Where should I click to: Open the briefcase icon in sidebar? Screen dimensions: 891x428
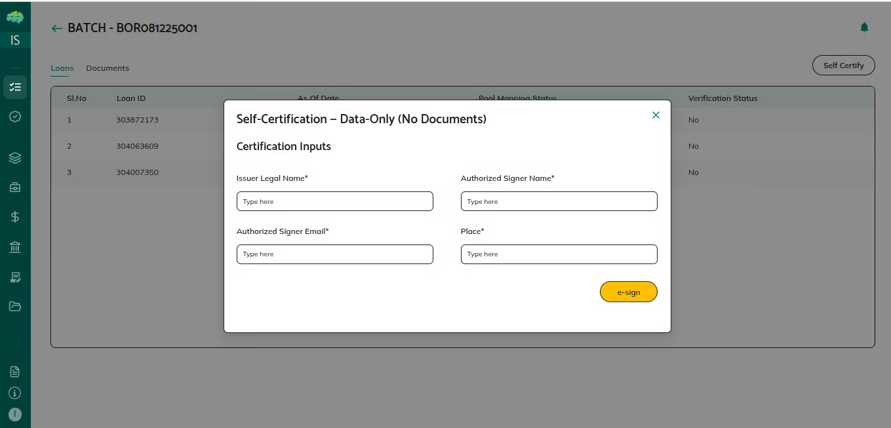(15, 187)
